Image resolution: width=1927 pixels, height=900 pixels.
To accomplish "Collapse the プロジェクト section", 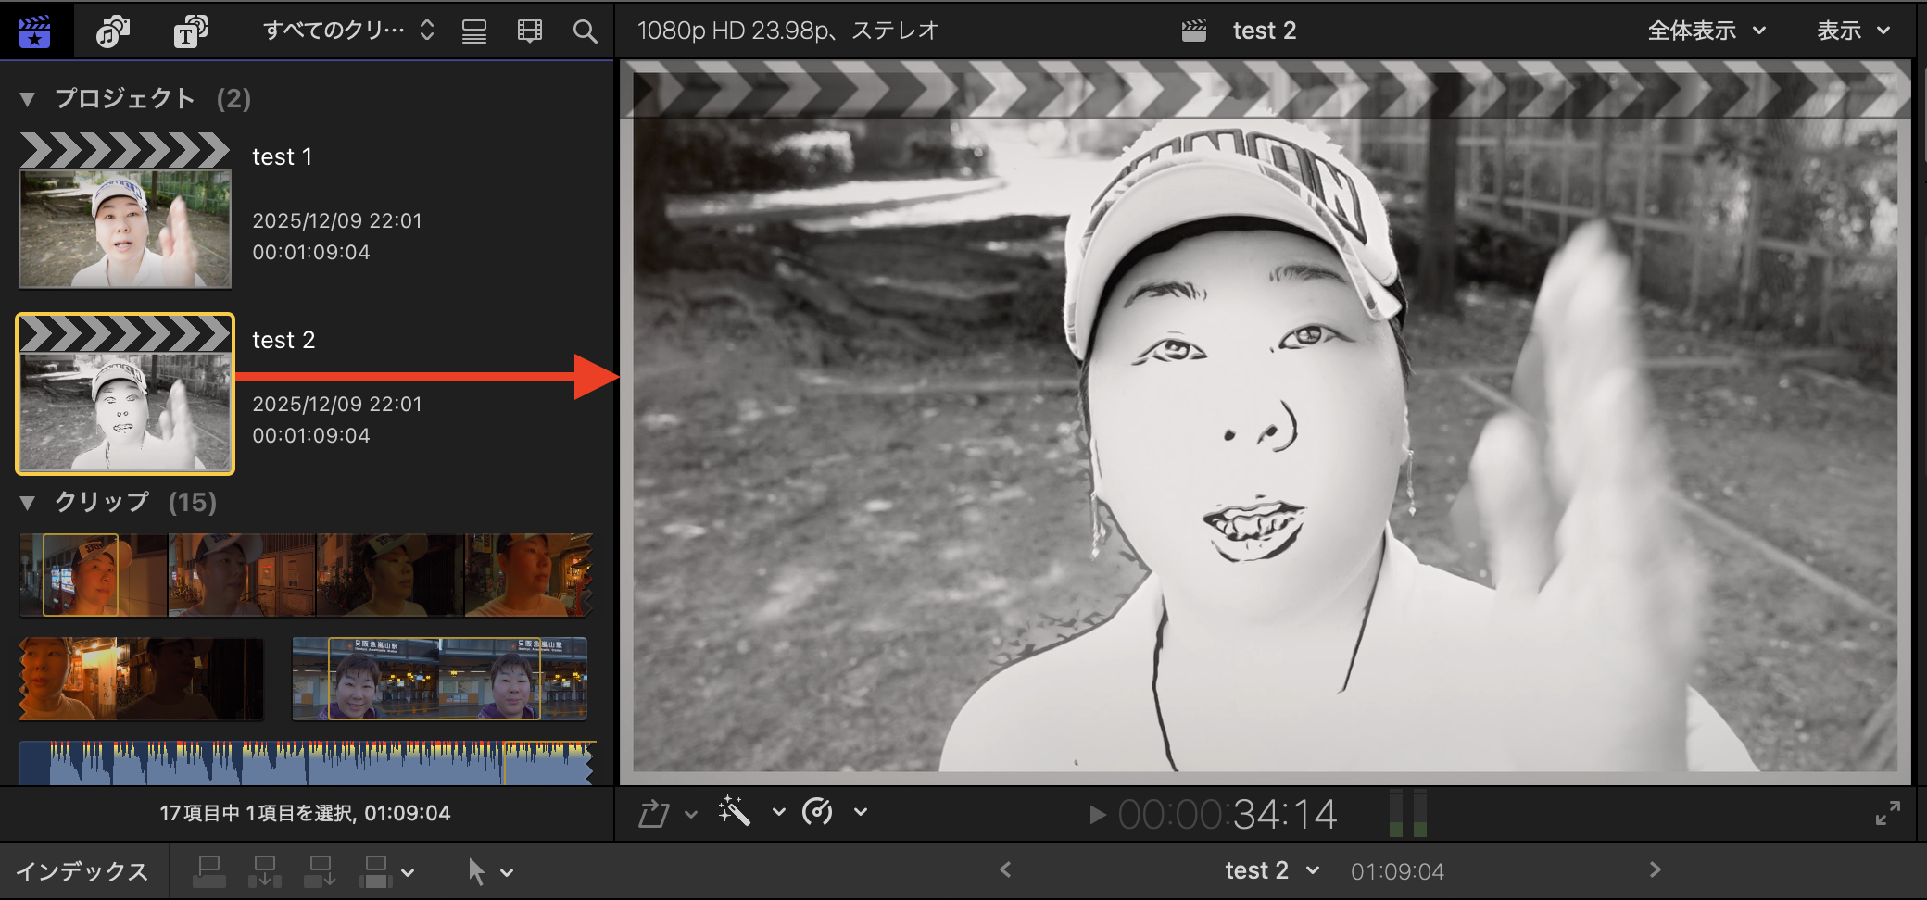I will pos(27,99).
